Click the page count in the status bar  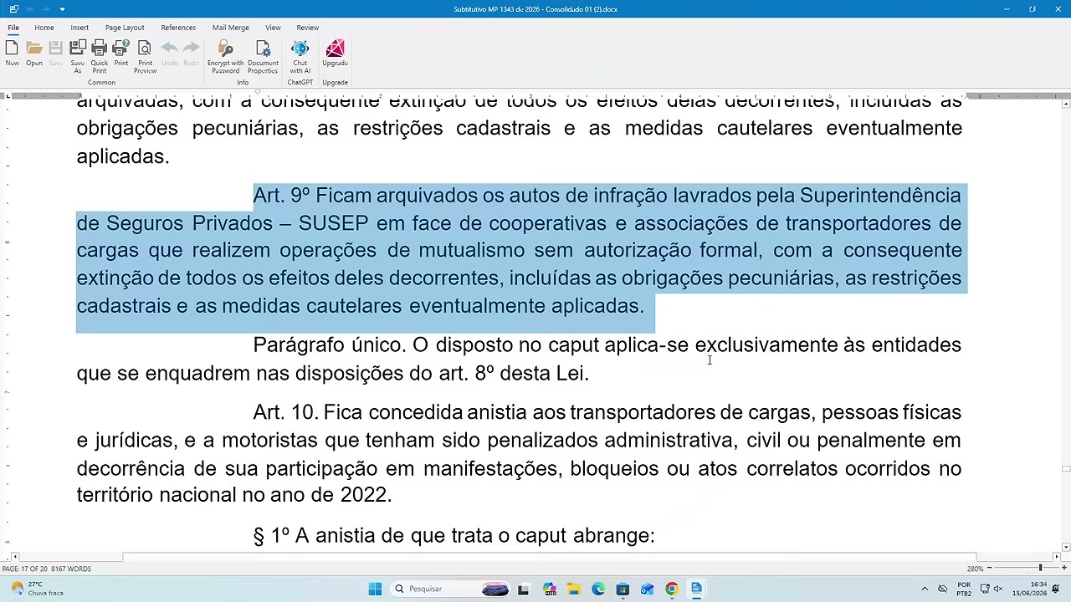(27, 569)
